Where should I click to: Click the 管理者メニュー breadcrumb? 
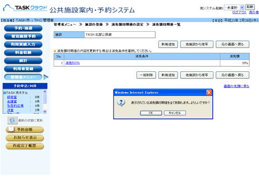click(x=65, y=25)
